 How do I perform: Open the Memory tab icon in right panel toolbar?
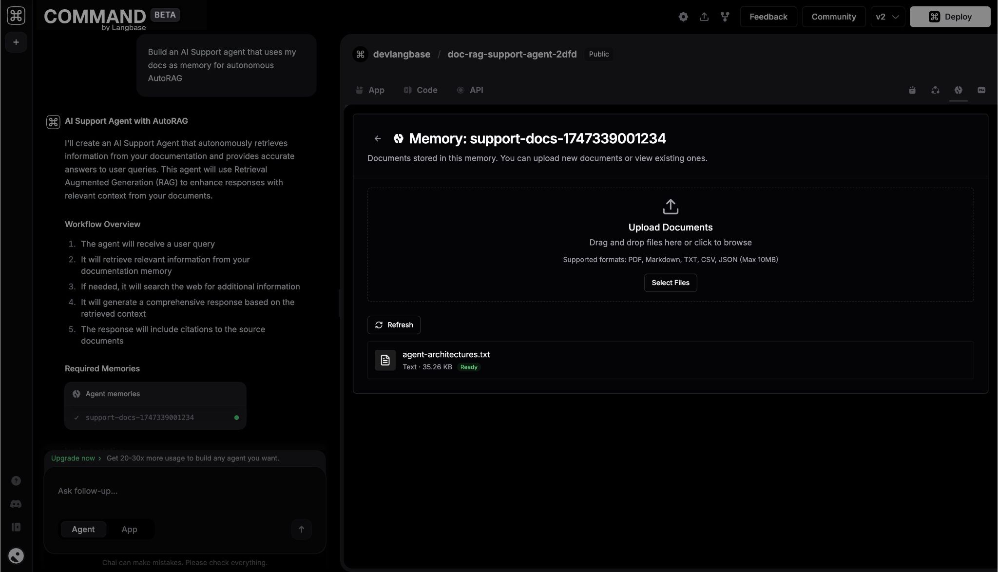pos(958,90)
